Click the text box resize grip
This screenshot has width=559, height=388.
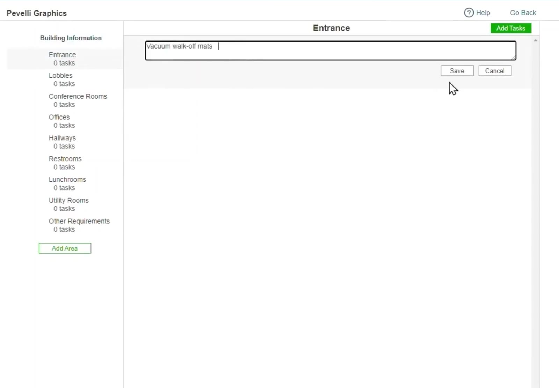pos(514,58)
